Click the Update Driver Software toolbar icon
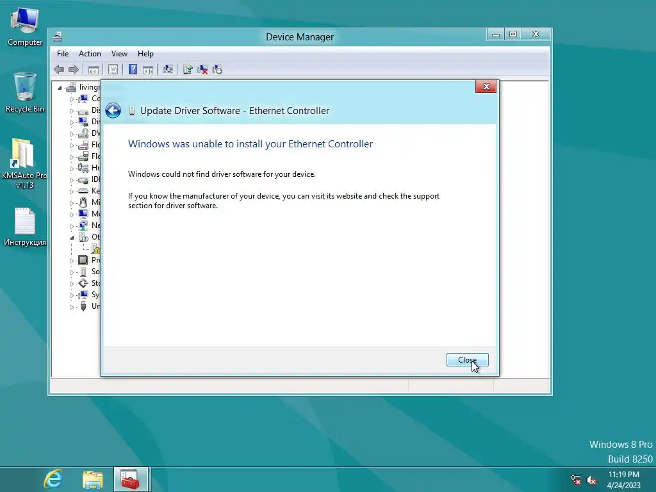This screenshot has width=656, height=492. (188, 69)
